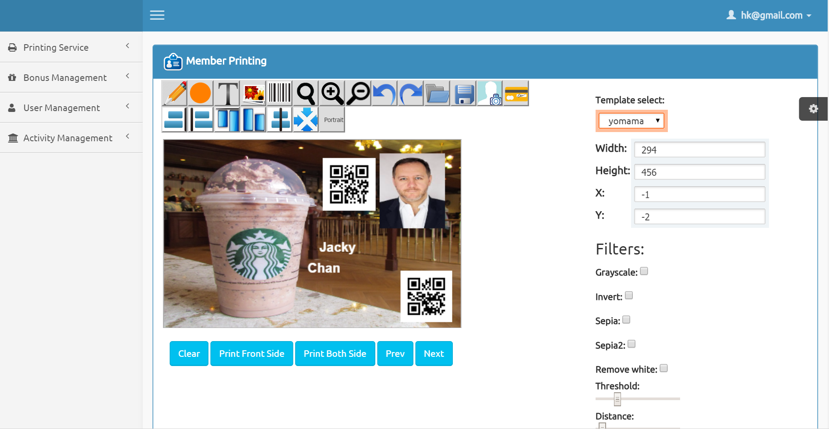The height and width of the screenshot is (429, 829).
Task: Enable the Invert filter
Action: (629, 296)
